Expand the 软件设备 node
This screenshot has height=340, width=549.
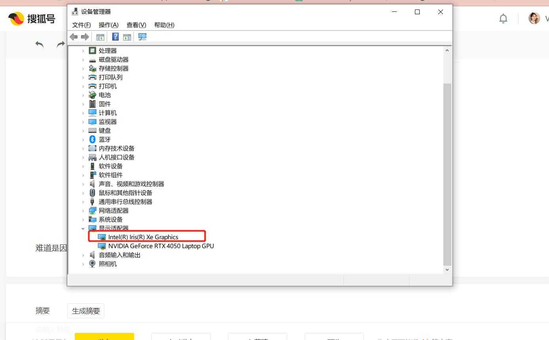pyautogui.click(x=83, y=166)
